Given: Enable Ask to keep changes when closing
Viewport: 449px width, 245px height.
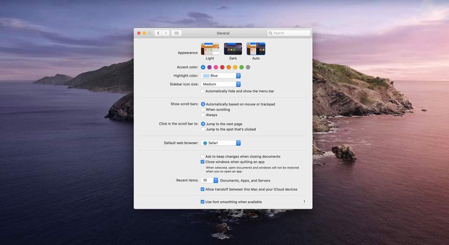Looking at the screenshot, I should [x=203, y=156].
